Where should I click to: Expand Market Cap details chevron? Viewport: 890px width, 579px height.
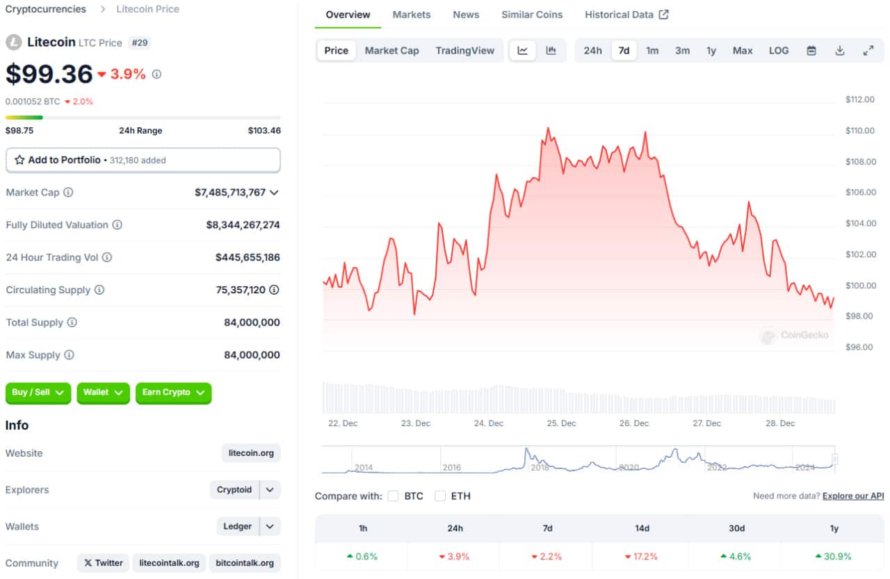click(274, 193)
